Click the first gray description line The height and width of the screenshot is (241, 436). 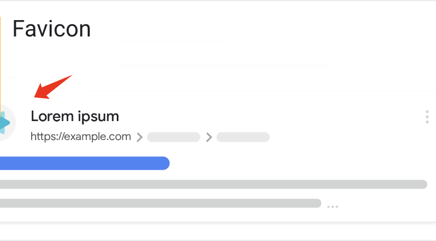(x=211, y=184)
